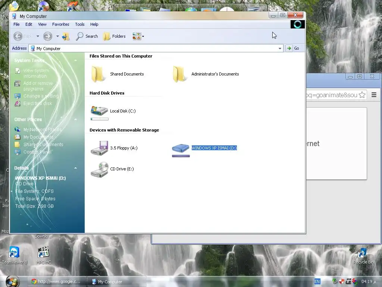Maximize the Chrome window behind
This screenshot has width=382, height=287.
pyautogui.click(x=360, y=76)
